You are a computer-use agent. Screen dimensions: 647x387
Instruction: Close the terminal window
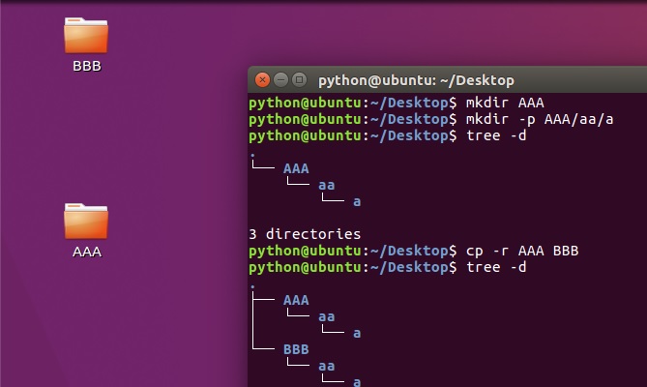[262, 79]
